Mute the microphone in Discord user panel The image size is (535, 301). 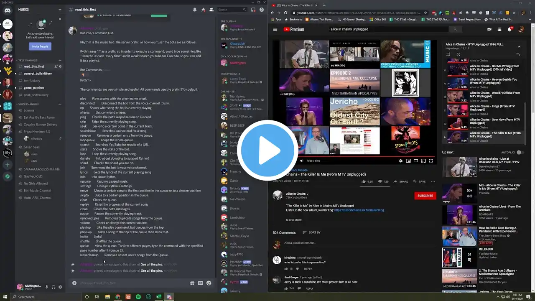(46, 287)
